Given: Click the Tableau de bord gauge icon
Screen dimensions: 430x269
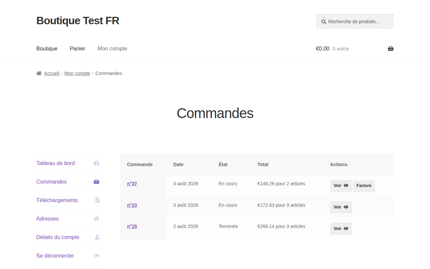Looking at the screenshot, I should tap(96, 163).
